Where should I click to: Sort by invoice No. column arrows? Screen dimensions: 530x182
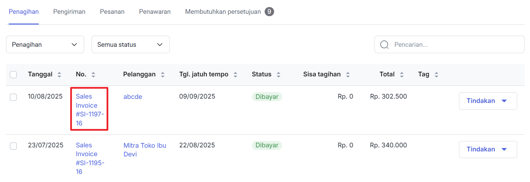[93, 75]
